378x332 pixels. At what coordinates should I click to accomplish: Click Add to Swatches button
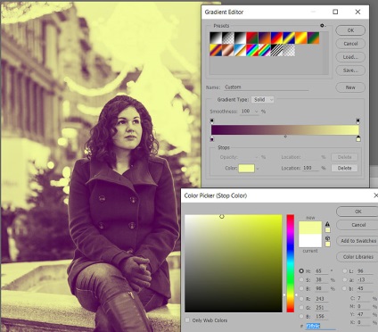tap(358, 241)
